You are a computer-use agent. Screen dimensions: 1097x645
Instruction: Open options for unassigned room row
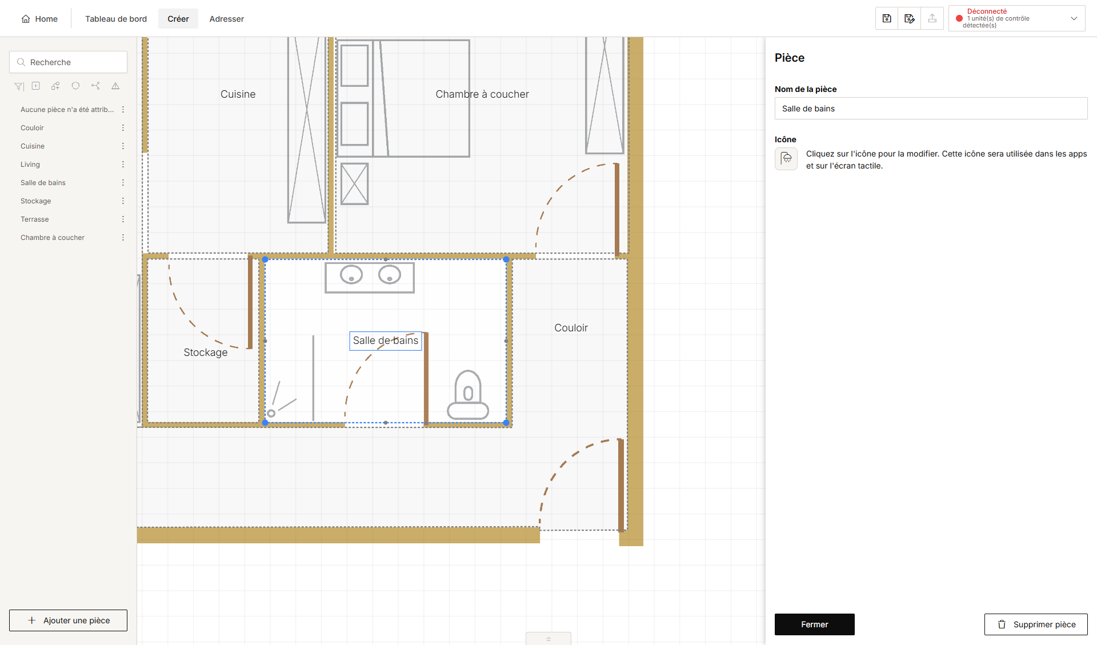123,110
